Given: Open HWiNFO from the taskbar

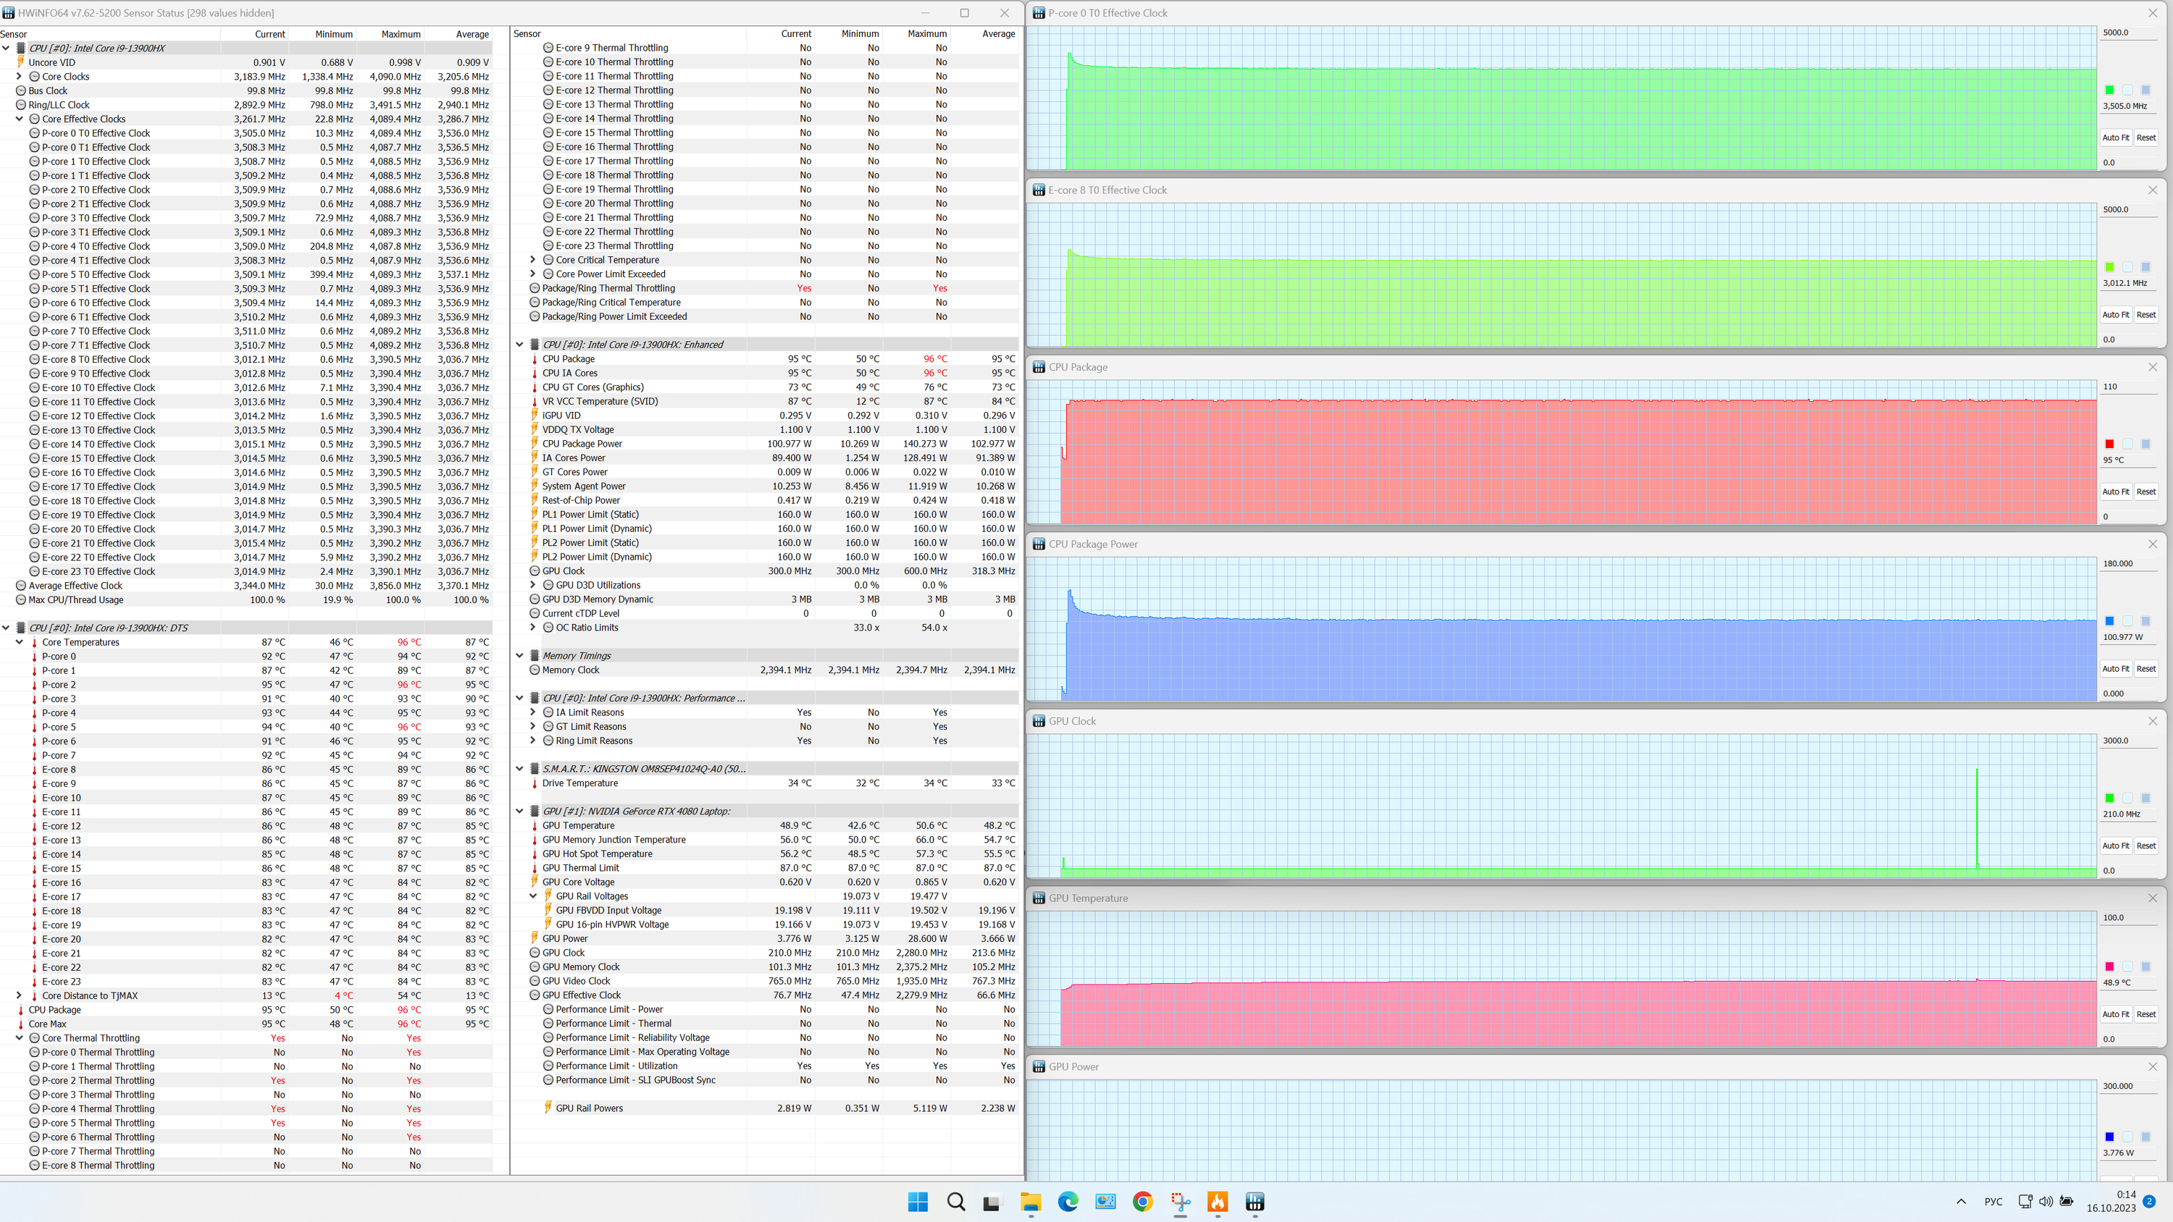Looking at the screenshot, I should tap(1255, 1202).
